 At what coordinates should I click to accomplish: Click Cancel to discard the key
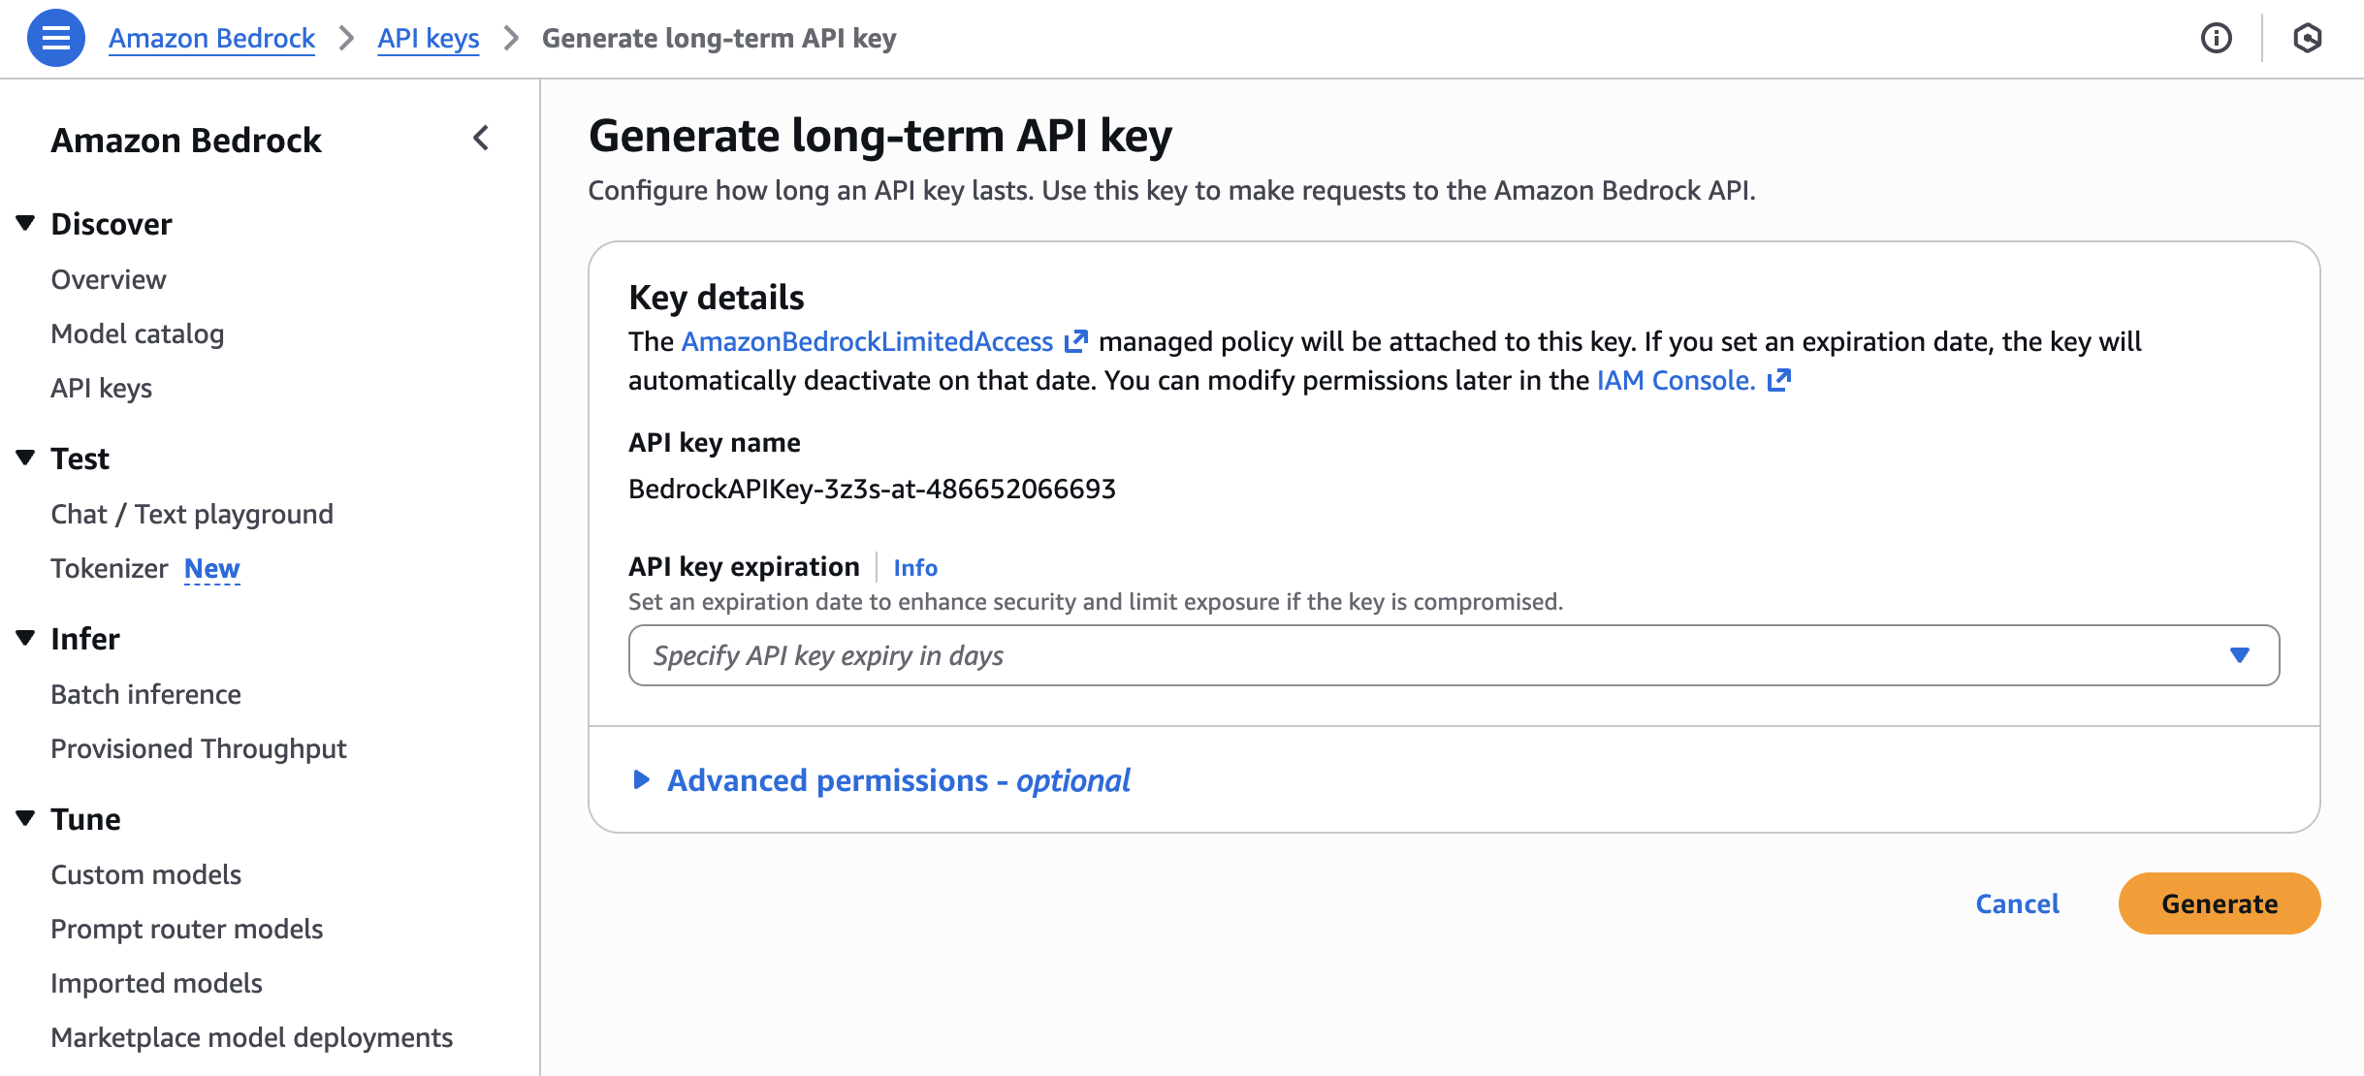(2016, 903)
